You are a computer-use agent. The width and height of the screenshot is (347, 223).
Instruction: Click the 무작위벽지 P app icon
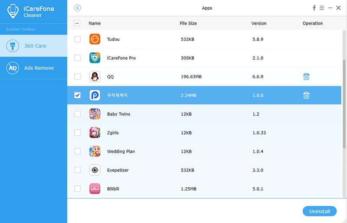pyautogui.click(x=95, y=95)
